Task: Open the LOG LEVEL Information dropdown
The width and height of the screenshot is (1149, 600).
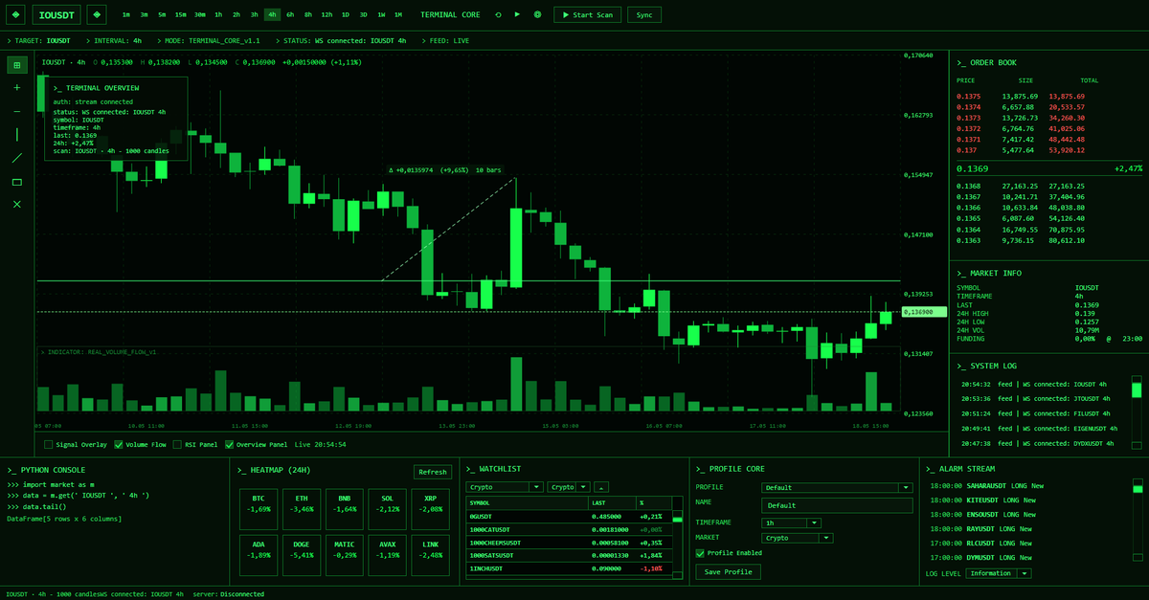Action: coord(998,573)
